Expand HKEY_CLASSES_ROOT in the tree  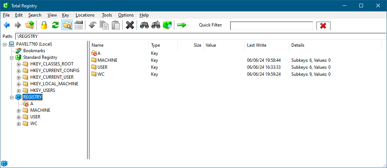point(18,64)
